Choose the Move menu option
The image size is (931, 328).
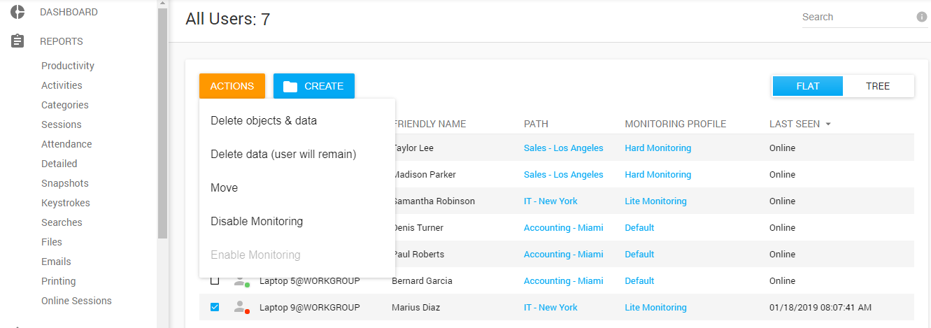[225, 187]
